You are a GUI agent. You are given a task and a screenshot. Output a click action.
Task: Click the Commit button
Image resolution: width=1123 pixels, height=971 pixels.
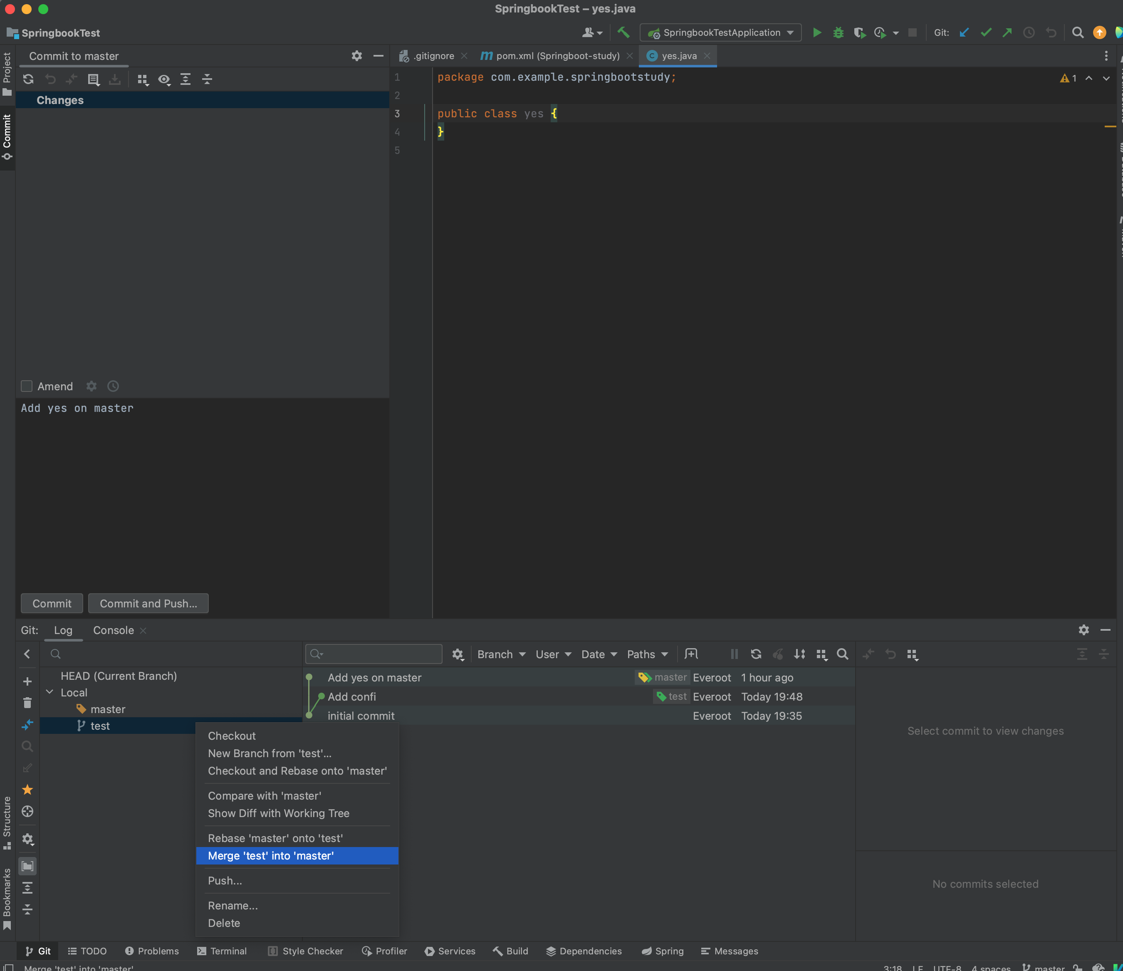[52, 603]
